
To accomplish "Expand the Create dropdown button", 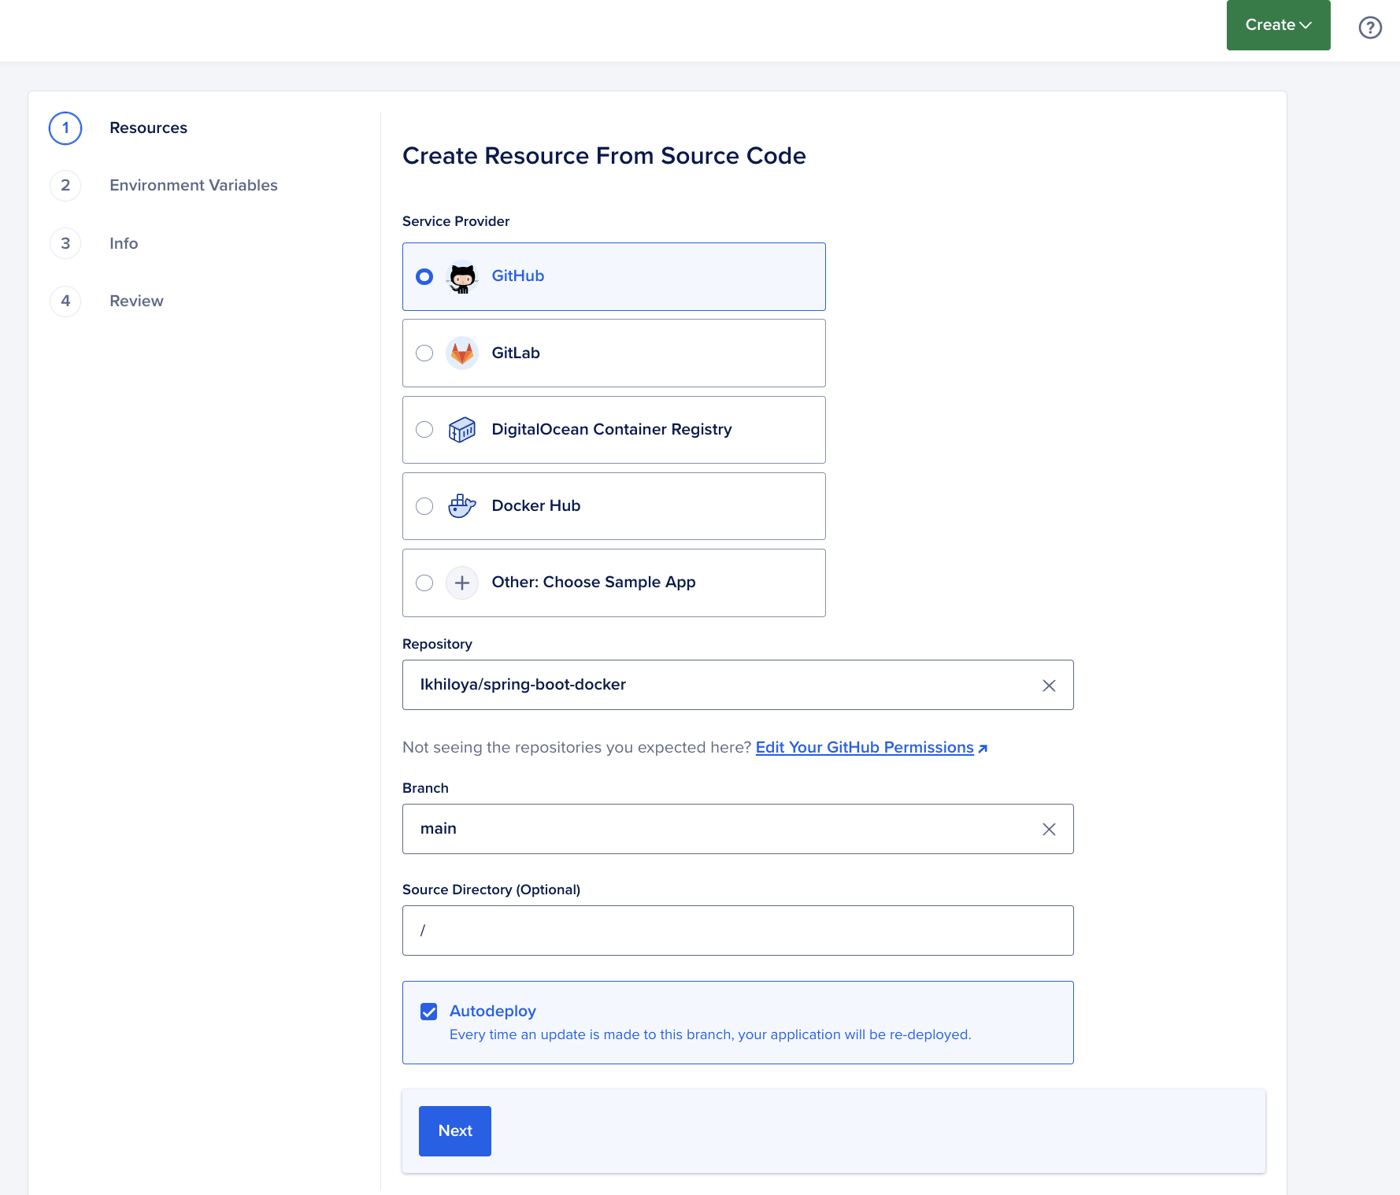I will (x=1278, y=25).
